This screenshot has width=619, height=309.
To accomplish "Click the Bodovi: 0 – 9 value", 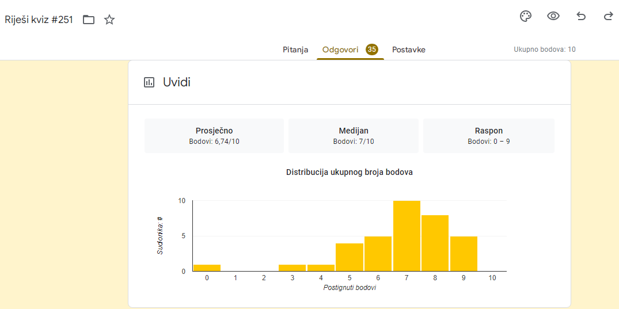I will pyautogui.click(x=489, y=142).
